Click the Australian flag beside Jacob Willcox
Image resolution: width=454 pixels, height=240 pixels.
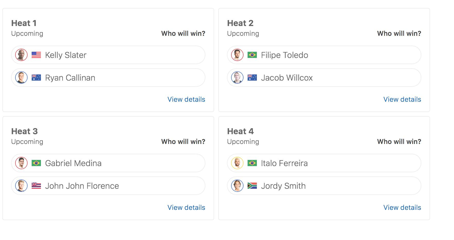coord(252,78)
